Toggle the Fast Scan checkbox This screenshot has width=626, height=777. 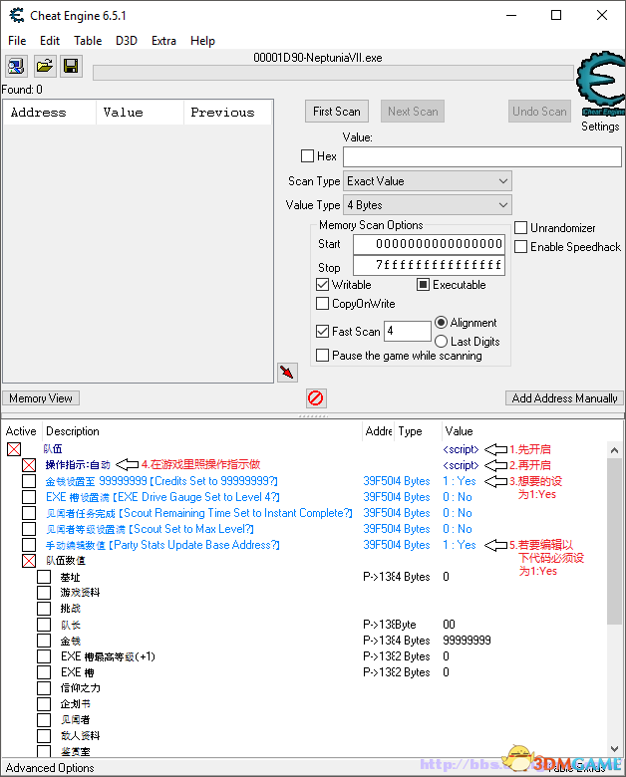pyautogui.click(x=322, y=331)
